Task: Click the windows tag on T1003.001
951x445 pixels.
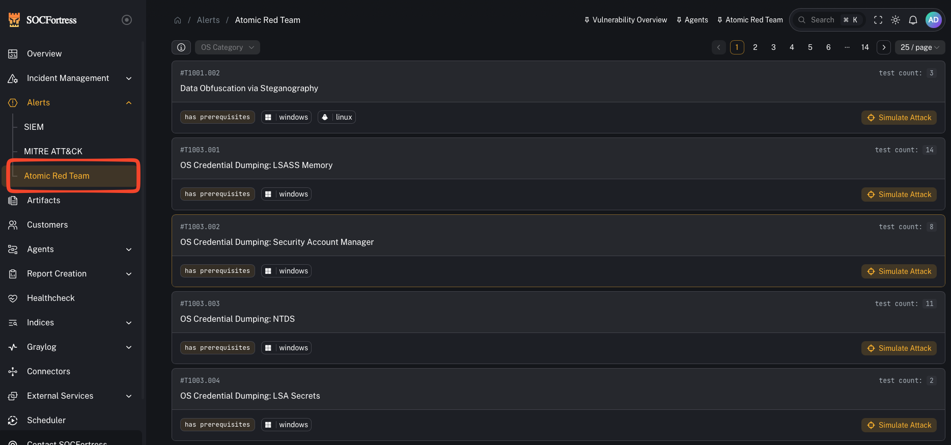Action: tap(286, 194)
